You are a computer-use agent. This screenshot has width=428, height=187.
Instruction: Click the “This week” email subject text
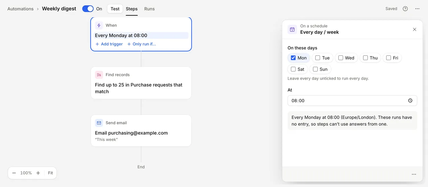pyautogui.click(x=106, y=140)
